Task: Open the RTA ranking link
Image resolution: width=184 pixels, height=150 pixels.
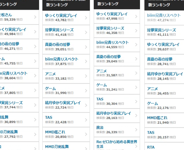Action: [151, 147]
